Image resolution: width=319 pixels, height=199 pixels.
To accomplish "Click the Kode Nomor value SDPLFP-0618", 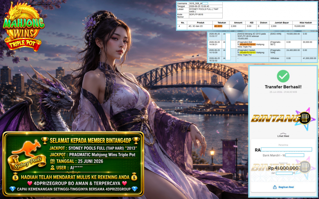I will pyautogui.click(x=196, y=14).
